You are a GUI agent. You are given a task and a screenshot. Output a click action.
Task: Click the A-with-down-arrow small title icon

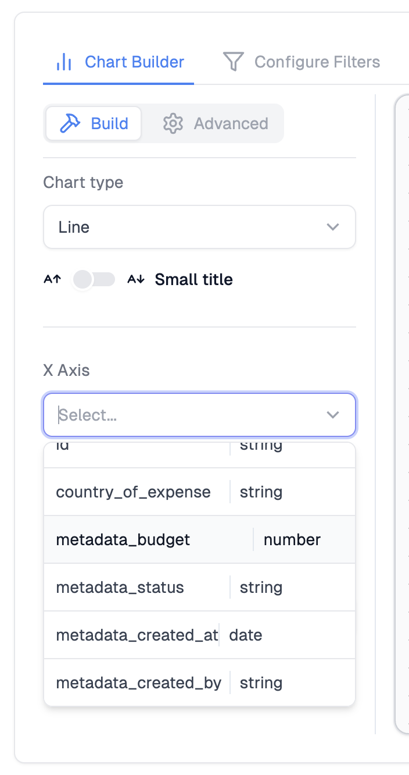point(135,279)
